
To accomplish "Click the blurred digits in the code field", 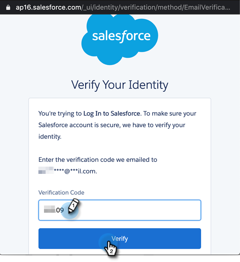I will (x=50, y=210).
